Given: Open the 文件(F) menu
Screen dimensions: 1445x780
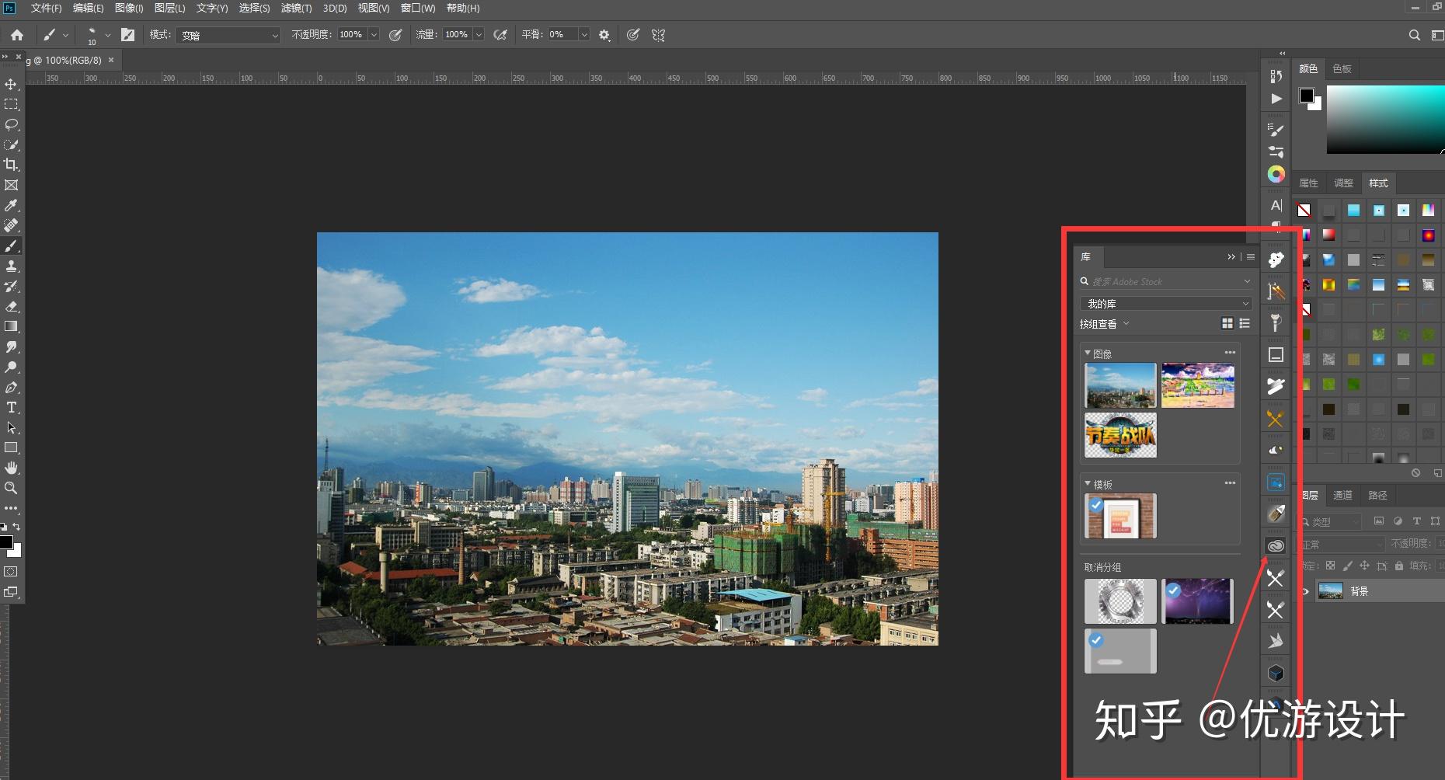Looking at the screenshot, I should click(x=46, y=8).
